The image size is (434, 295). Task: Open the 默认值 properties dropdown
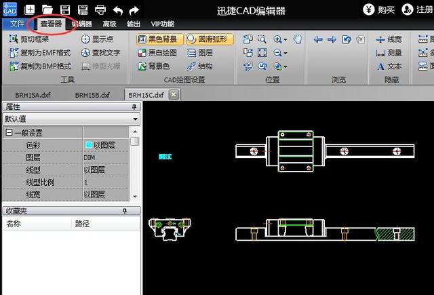[x=71, y=119]
